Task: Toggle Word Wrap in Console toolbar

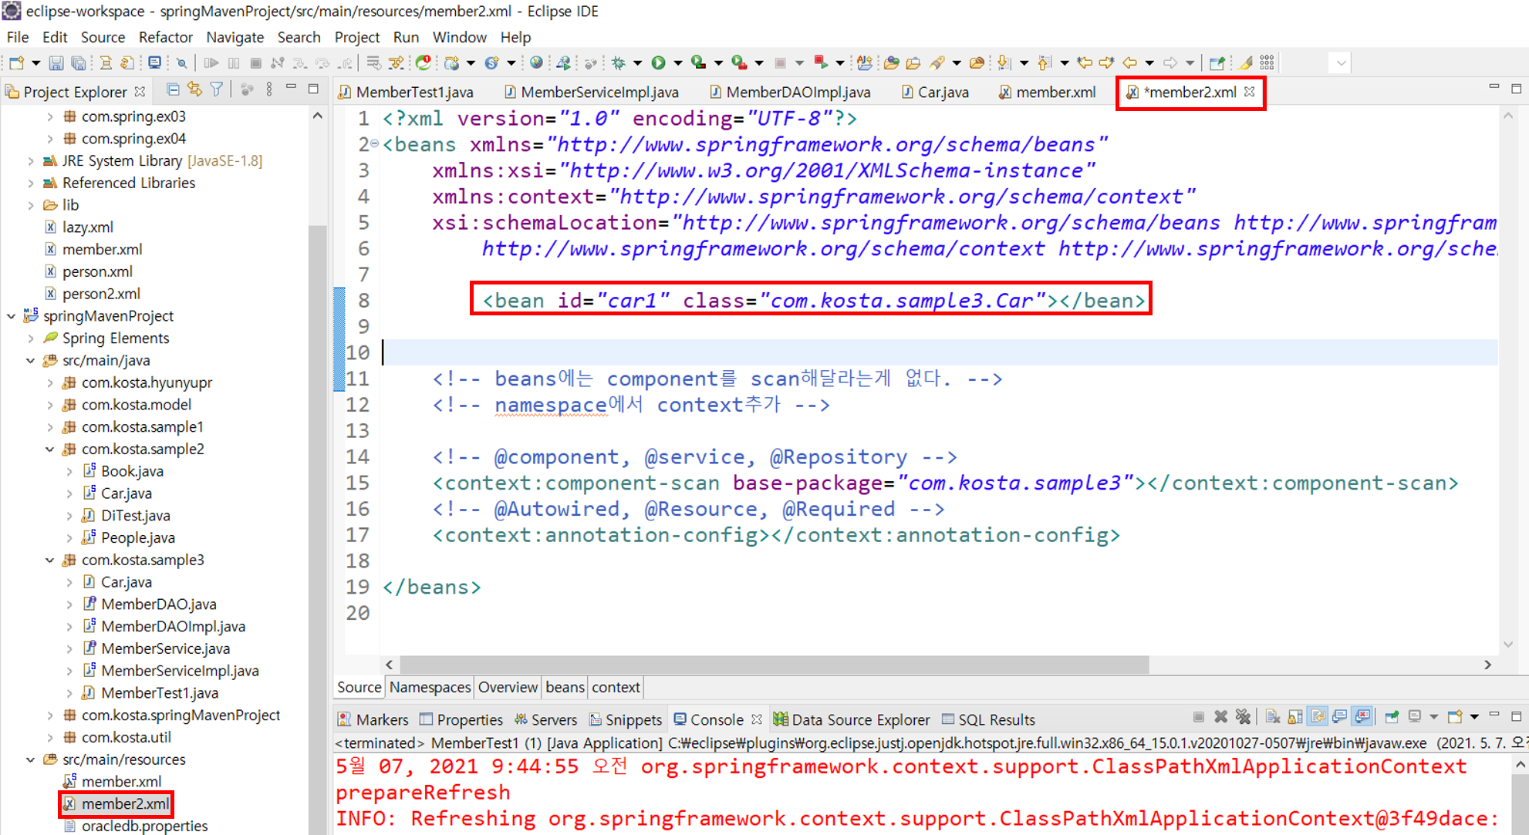Action: click(1318, 717)
